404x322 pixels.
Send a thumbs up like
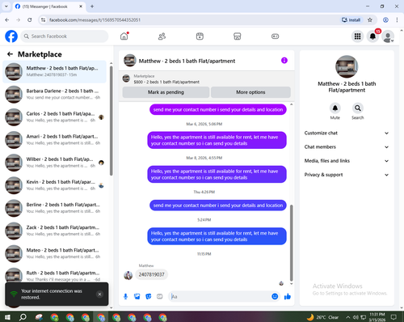pos(288,297)
